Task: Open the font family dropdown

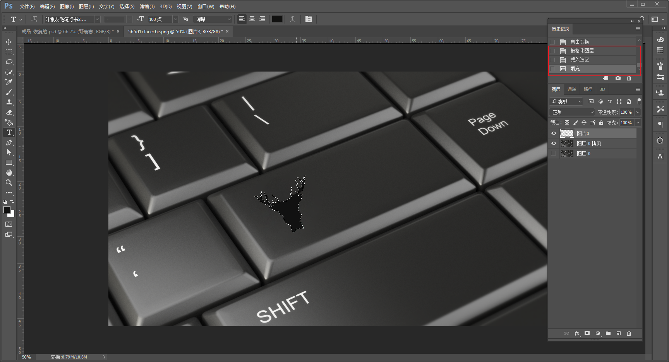Action: tap(97, 19)
